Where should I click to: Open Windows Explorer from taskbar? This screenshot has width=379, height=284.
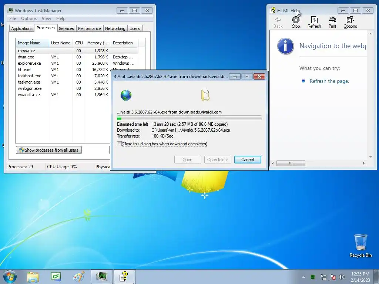tap(33, 277)
